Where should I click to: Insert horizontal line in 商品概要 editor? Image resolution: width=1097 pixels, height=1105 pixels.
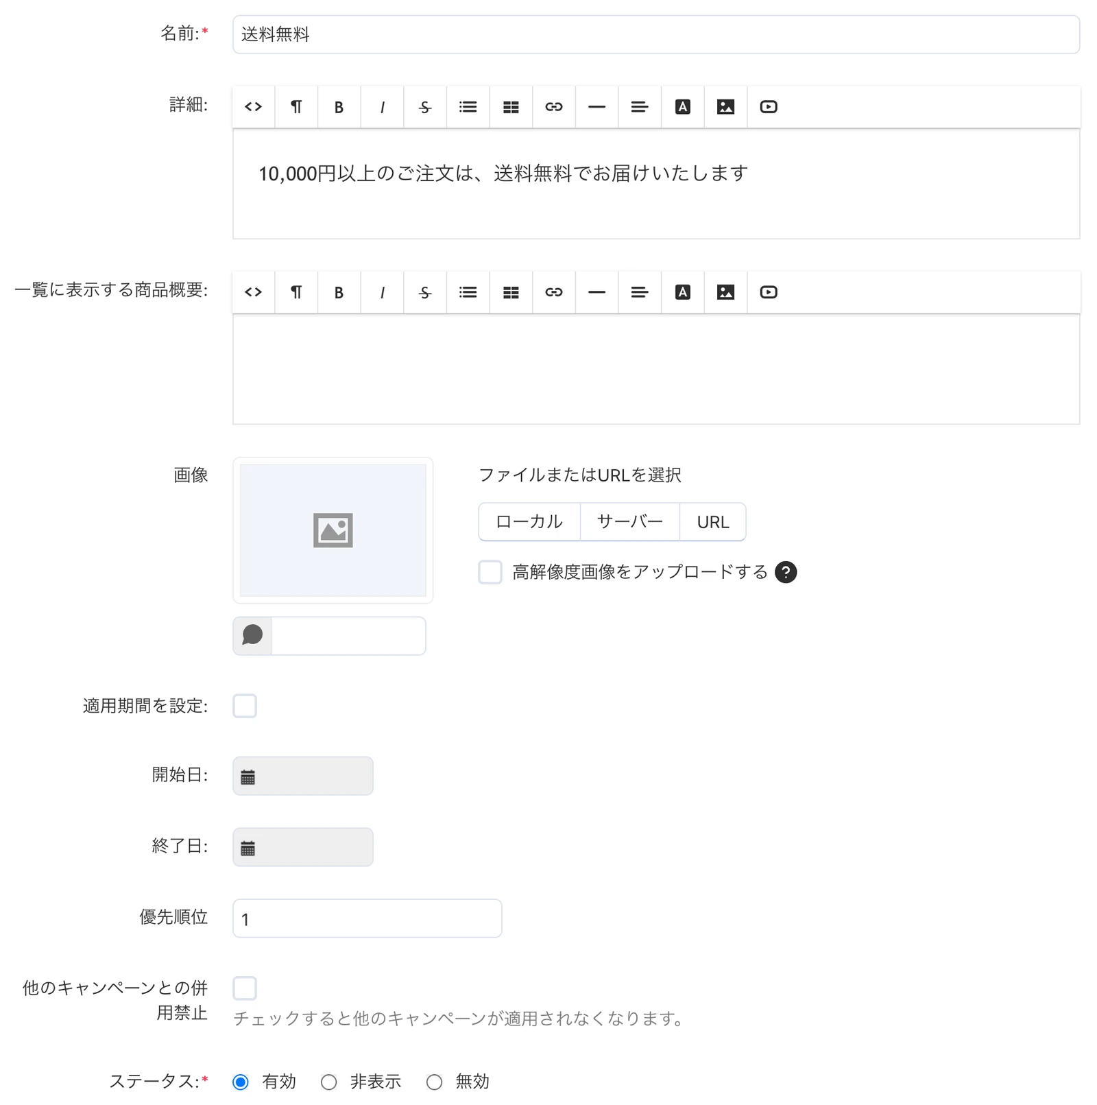tap(597, 292)
